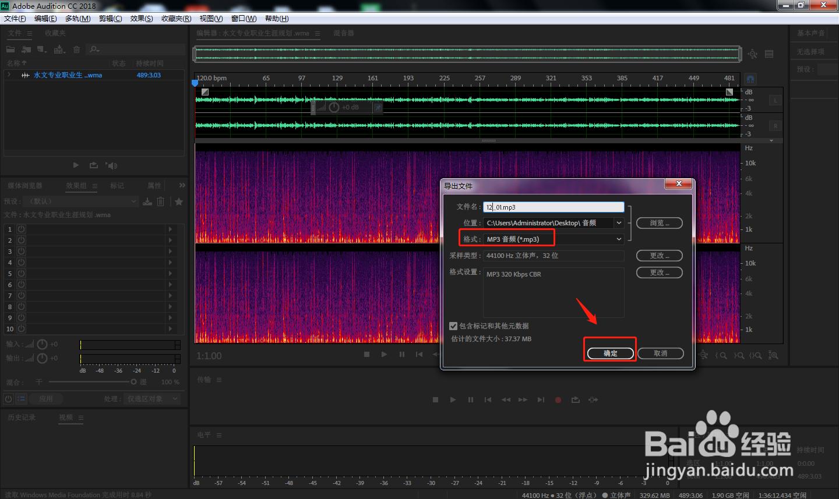Expand the 水文专业职业生 wma file row

(9, 75)
